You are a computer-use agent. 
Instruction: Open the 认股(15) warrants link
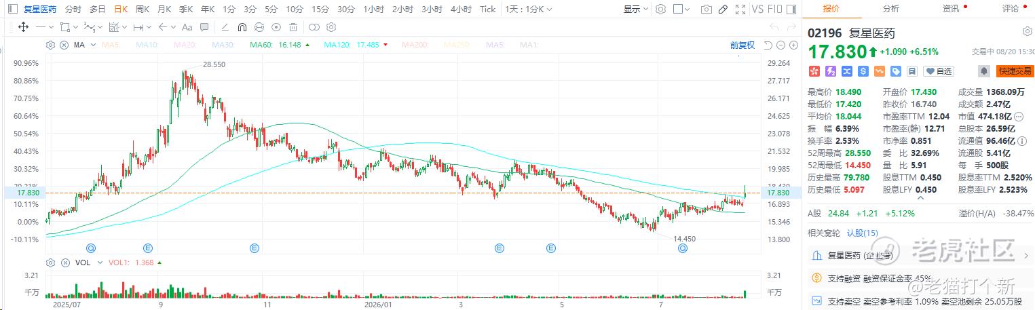pyautogui.click(x=863, y=233)
